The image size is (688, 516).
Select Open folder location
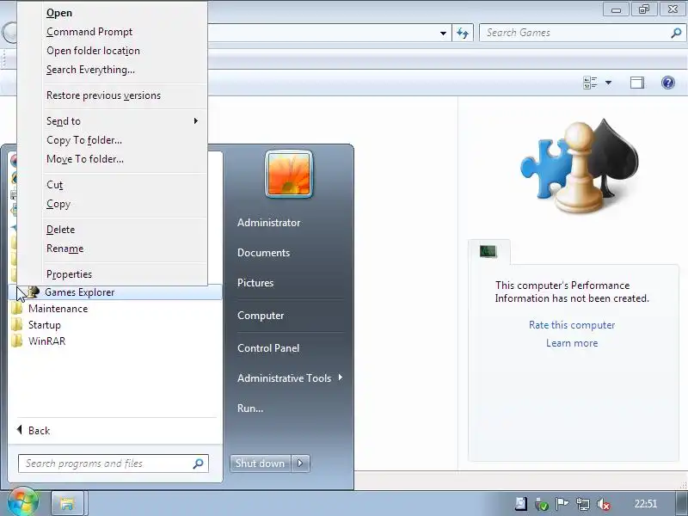point(93,51)
